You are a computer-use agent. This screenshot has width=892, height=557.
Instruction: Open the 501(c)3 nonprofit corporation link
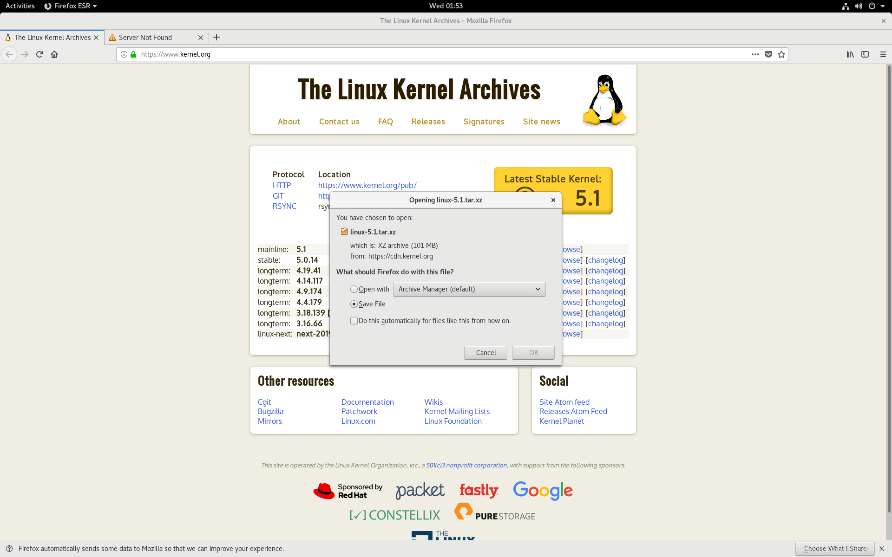tap(466, 465)
